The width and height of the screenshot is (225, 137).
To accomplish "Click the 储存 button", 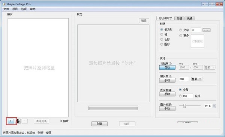I will pos(127,124).
